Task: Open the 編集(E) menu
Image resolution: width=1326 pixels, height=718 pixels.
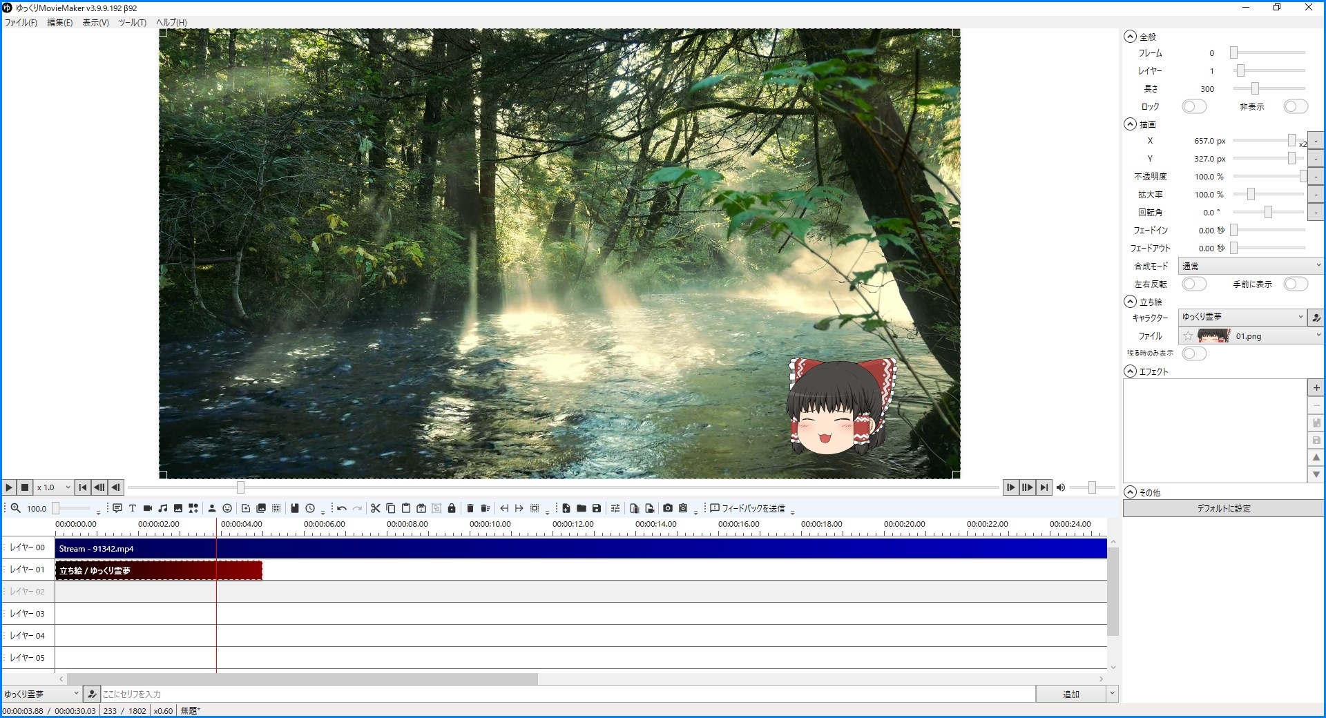Action: click(60, 23)
